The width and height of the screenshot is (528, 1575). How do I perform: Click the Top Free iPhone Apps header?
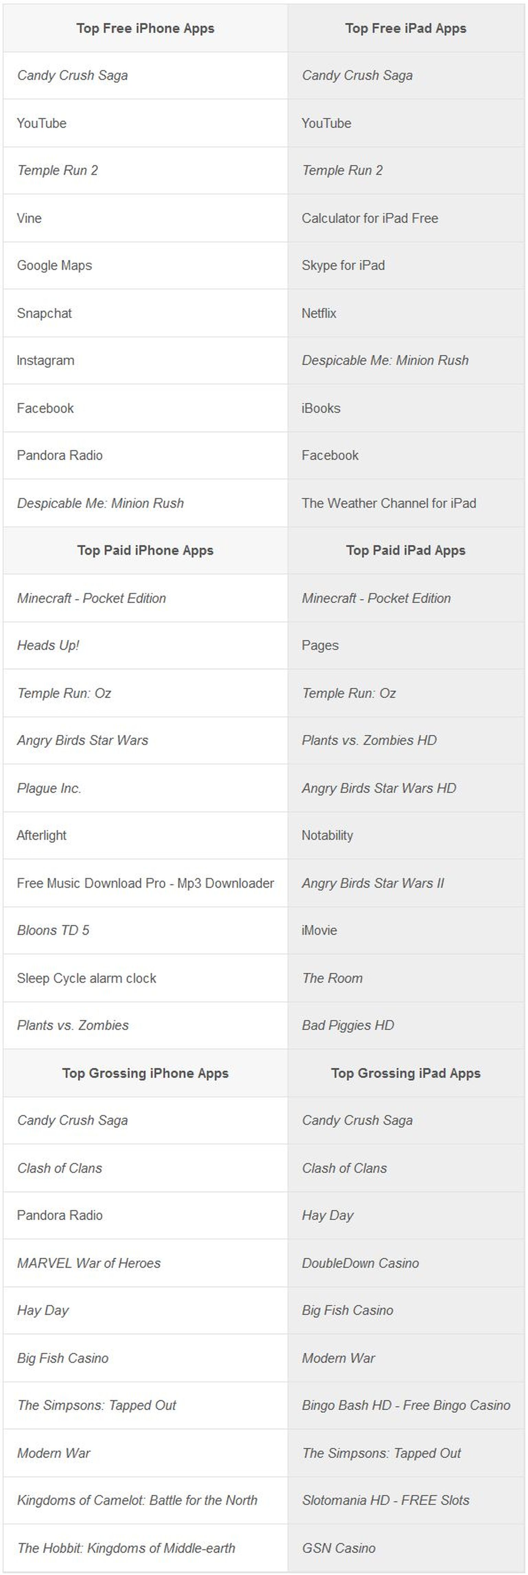[x=145, y=28]
